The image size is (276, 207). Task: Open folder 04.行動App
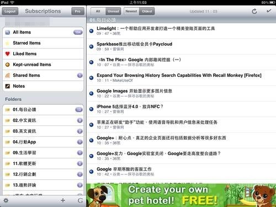43,142
